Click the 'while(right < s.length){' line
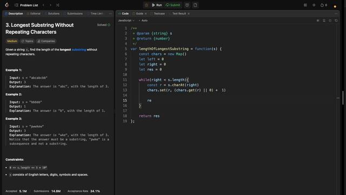Viewport: 346px width, 195px height. point(164,80)
